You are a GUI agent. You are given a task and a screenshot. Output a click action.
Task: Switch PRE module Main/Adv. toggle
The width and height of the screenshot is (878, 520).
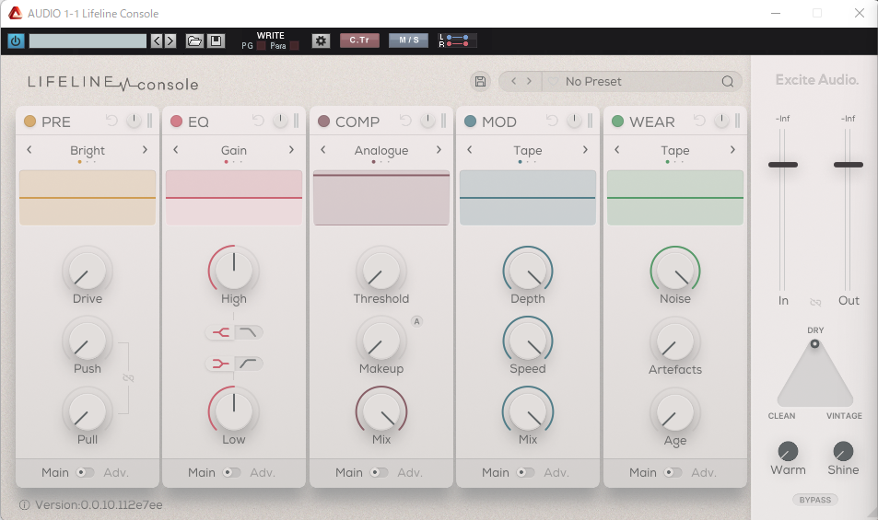(x=85, y=472)
